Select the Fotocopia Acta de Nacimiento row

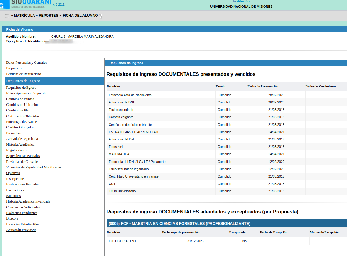227,95
